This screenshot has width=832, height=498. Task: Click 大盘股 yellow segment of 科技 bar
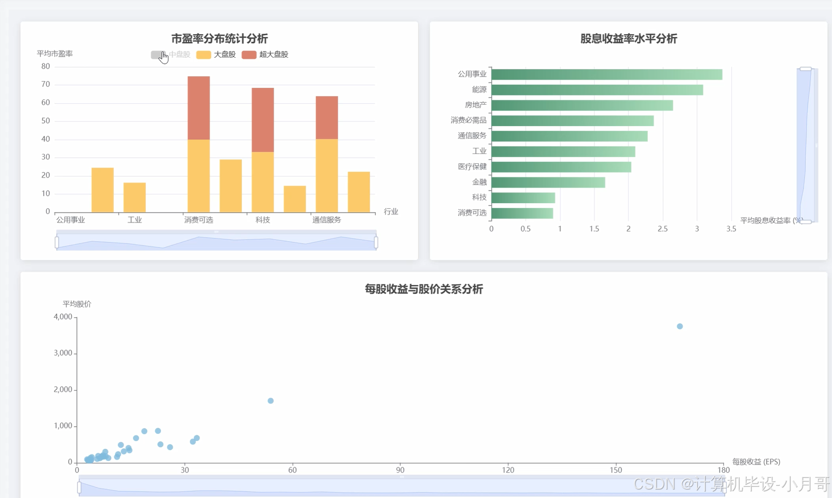pos(263,182)
